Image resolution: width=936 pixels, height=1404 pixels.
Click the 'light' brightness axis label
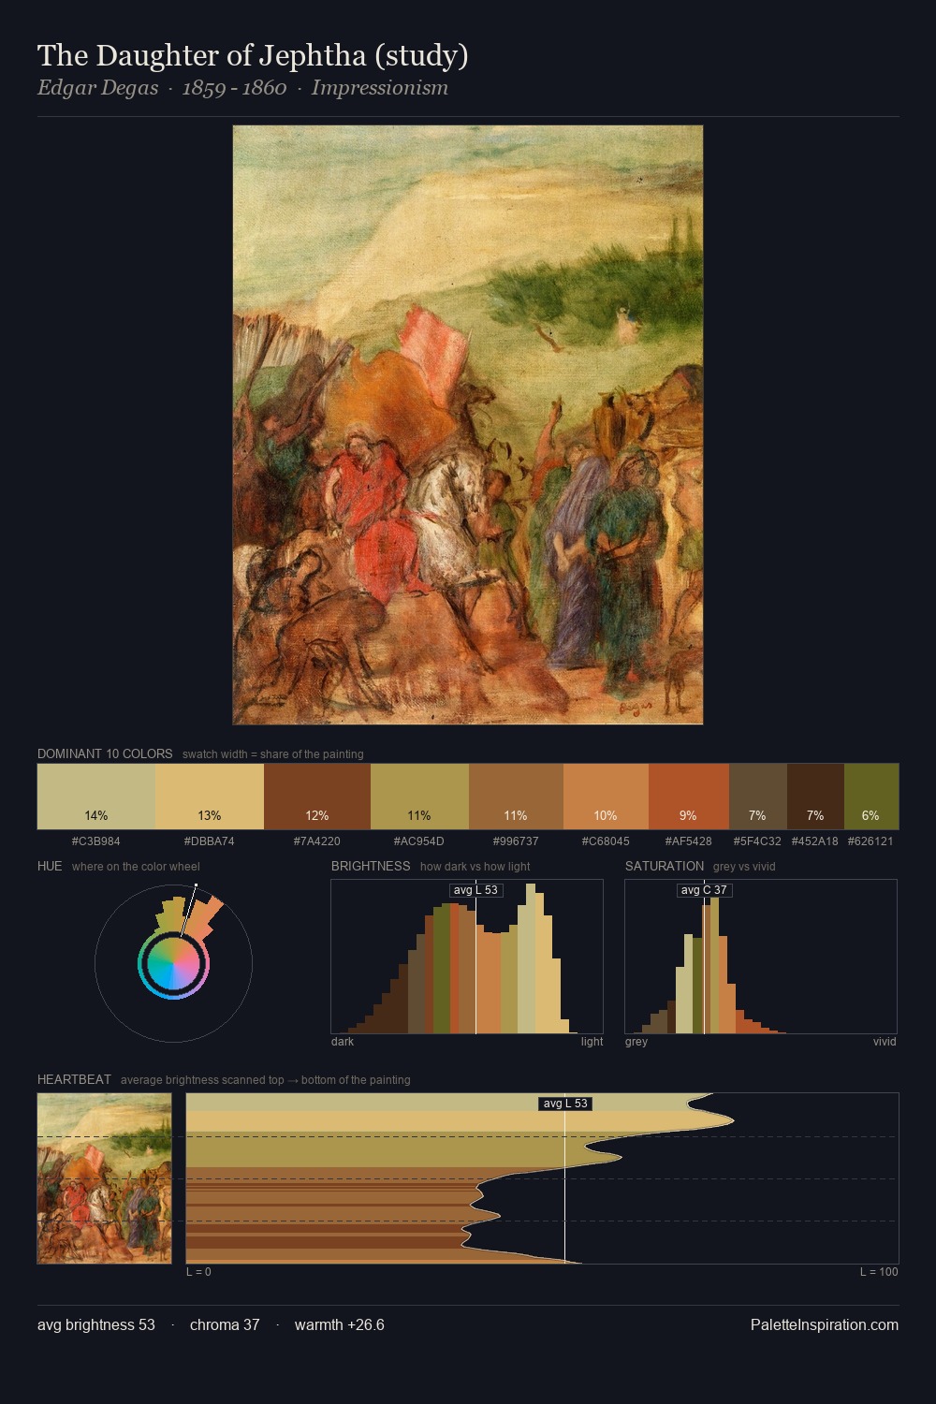click(x=592, y=1042)
